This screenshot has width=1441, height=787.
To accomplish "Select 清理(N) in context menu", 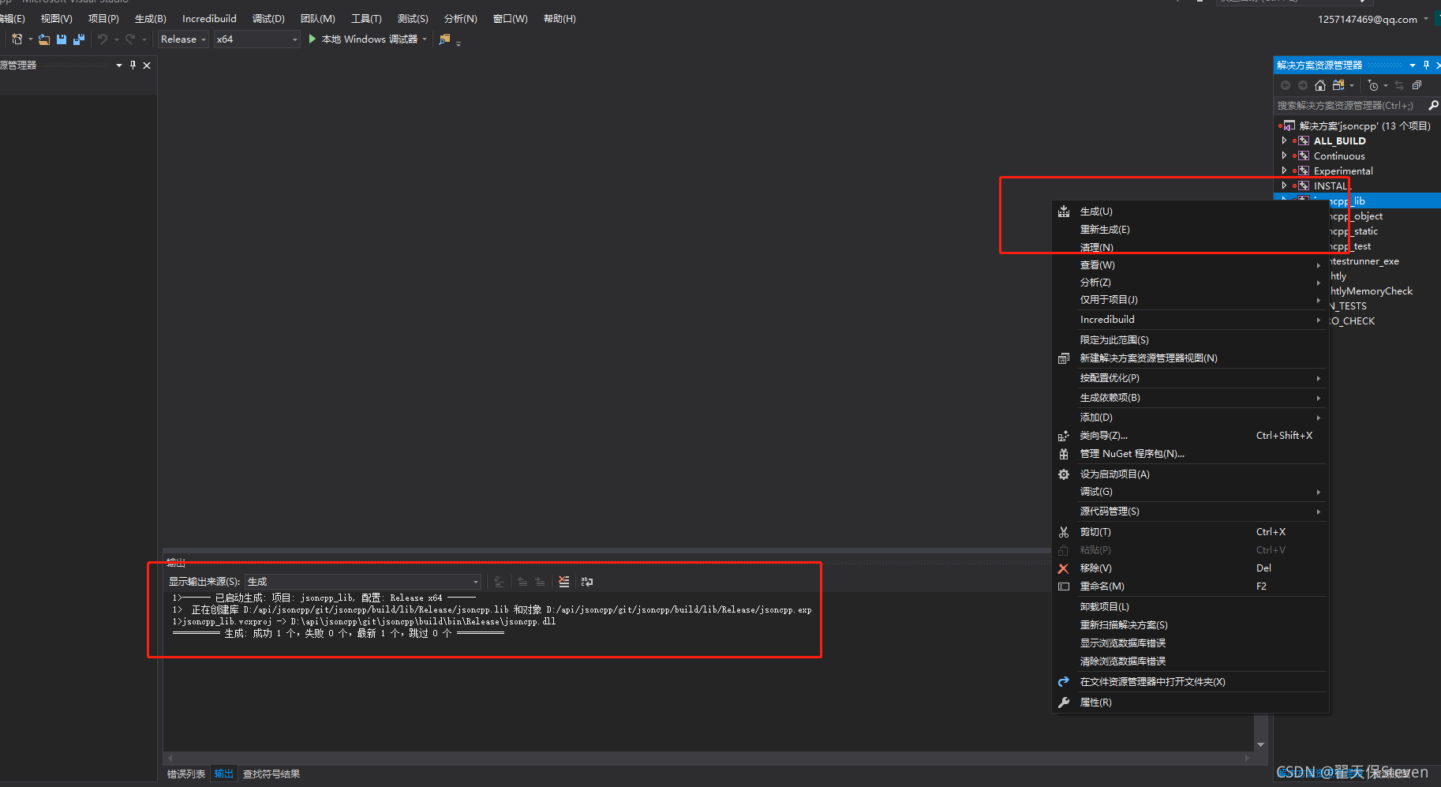I will coord(1191,248).
